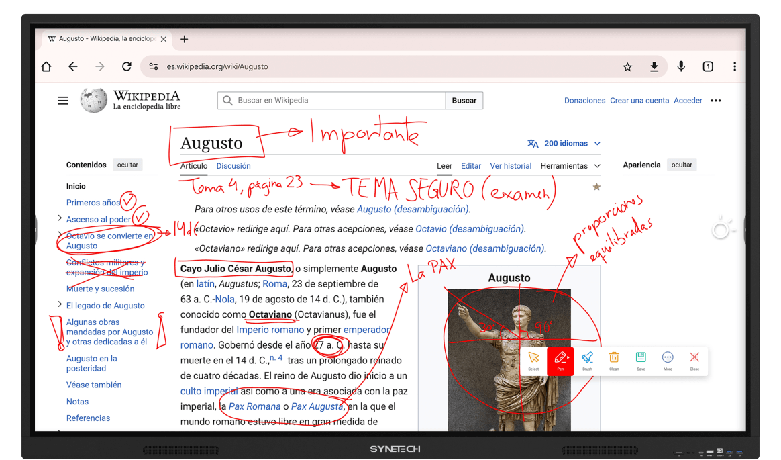This screenshot has width=781, height=460.
Task: Reload the Wikipedia page
Action: pyautogui.click(x=127, y=66)
